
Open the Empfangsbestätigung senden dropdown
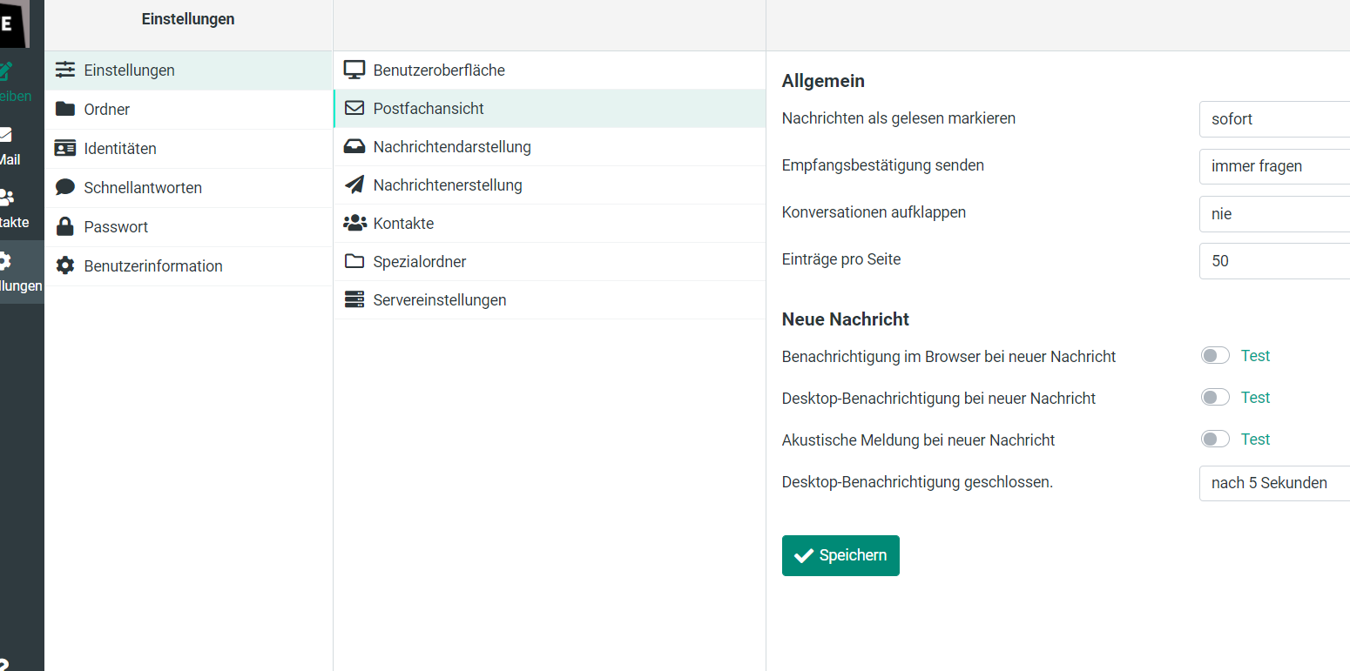1274,166
